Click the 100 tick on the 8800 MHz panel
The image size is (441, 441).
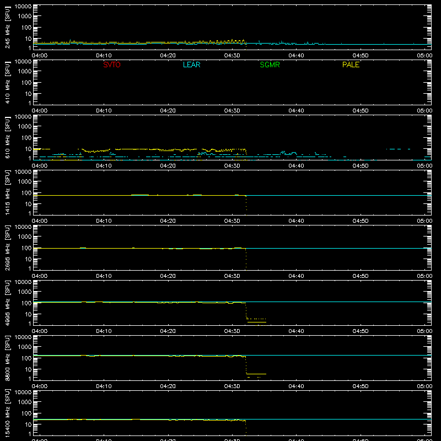26,358
